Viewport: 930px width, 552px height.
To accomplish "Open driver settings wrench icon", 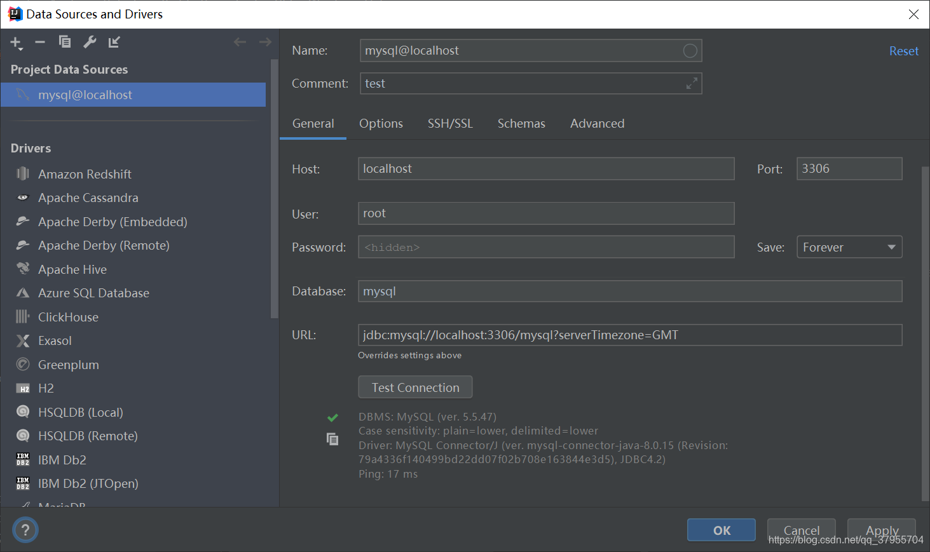I will tap(90, 42).
